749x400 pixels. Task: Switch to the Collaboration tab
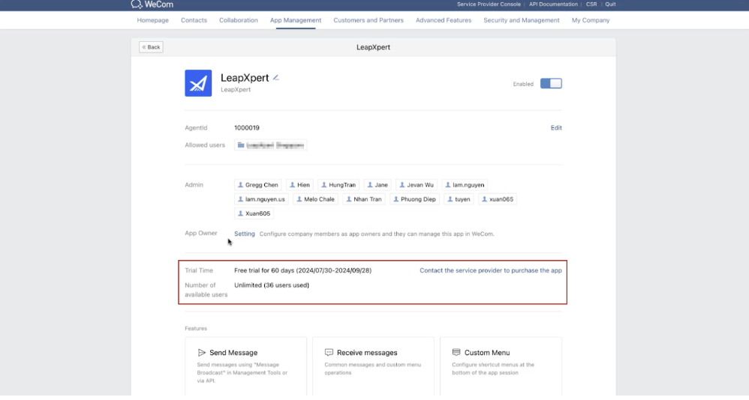click(239, 20)
